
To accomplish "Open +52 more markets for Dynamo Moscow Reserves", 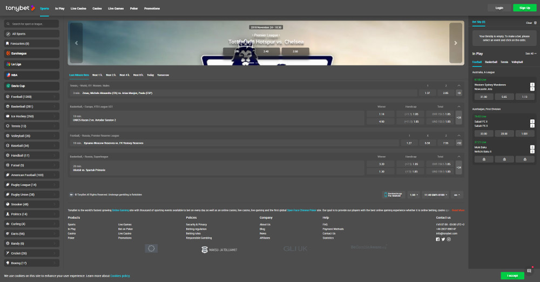I will (x=458, y=143).
